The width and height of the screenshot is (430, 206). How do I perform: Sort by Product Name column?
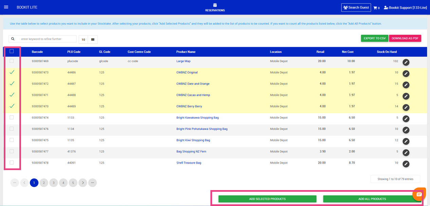point(186,52)
